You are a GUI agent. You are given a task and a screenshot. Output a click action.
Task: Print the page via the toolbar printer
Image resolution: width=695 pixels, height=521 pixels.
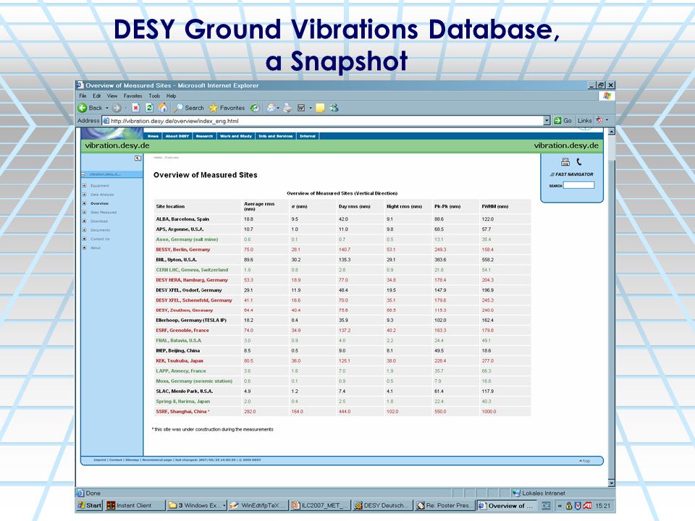click(x=287, y=108)
